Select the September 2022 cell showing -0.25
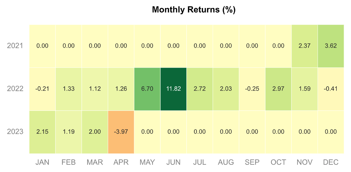The image size is (351, 172). click(252, 89)
